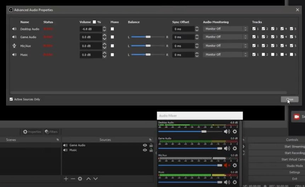
Task: Open Music gear settings in mixer
Action: coord(235,182)
